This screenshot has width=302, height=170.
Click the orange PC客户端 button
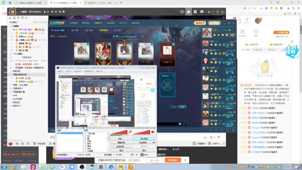(x=281, y=32)
